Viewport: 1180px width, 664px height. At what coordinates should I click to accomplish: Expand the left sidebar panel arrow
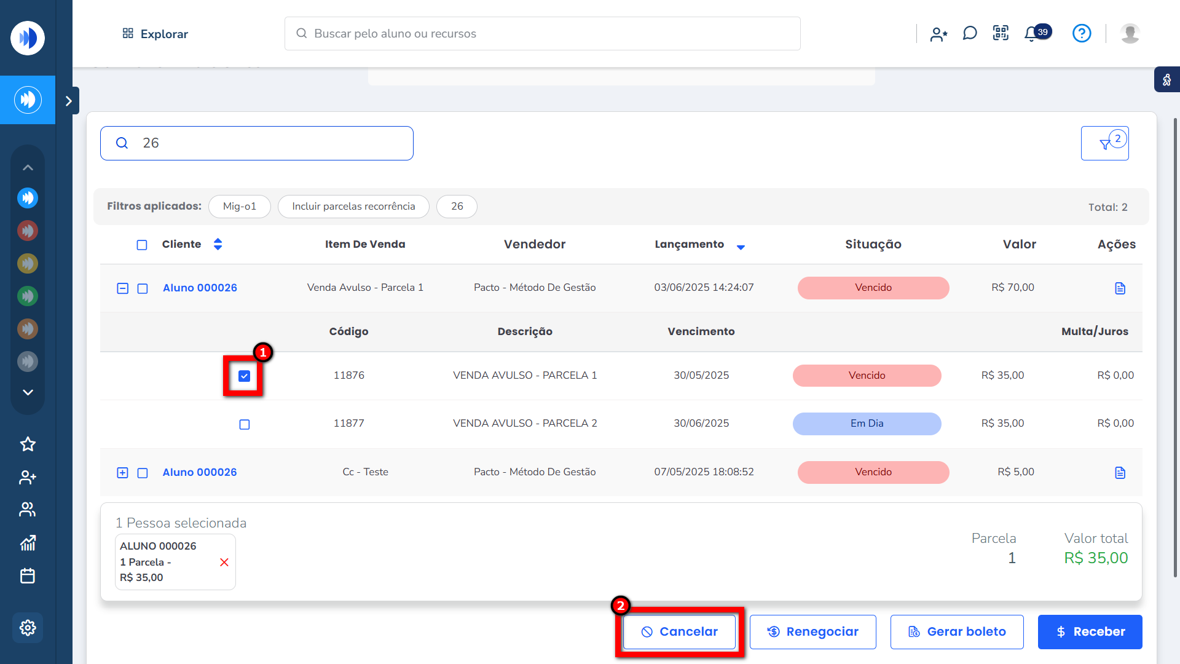click(x=69, y=101)
